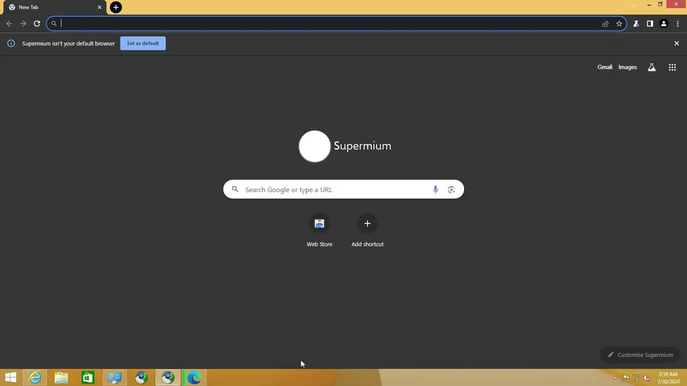Open the network status tray icon
This screenshot has height=386, width=687.
pos(636,378)
